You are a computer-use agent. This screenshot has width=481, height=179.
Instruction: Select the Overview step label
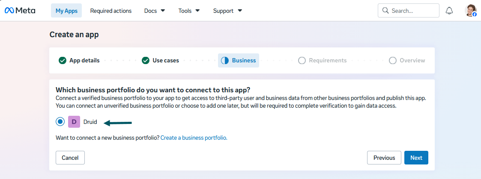tap(412, 61)
